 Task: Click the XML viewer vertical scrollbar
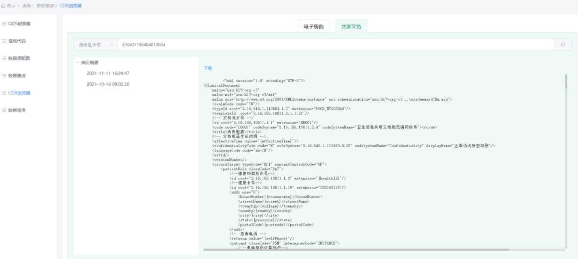click(566, 81)
